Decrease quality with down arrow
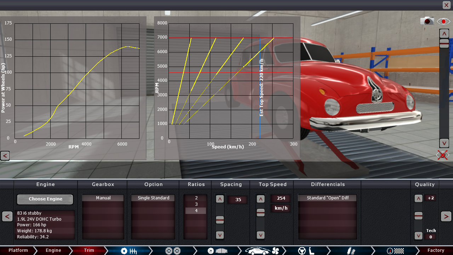Image resolution: width=453 pixels, height=255 pixels. point(419,236)
